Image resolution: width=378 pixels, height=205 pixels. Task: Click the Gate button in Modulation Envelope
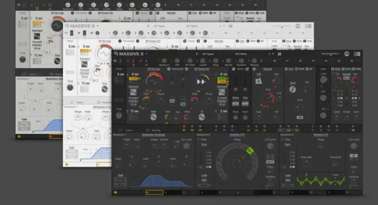[121, 175]
